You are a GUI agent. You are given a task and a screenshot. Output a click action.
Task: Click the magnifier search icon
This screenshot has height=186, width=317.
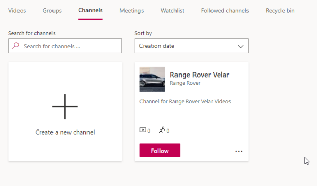pos(15,46)
